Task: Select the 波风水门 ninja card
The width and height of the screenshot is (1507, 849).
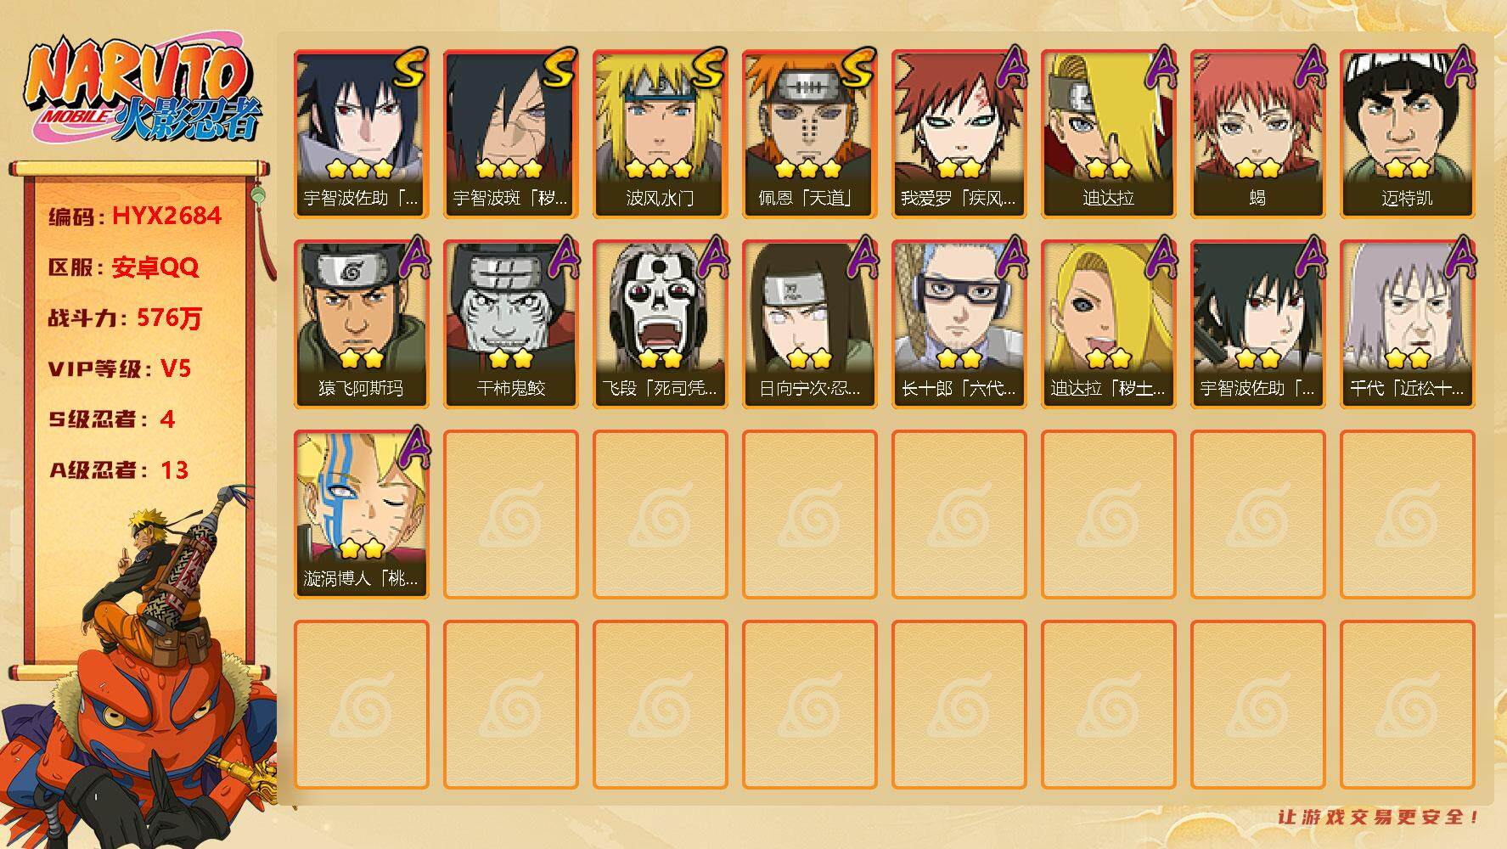Action: point(660,134)
